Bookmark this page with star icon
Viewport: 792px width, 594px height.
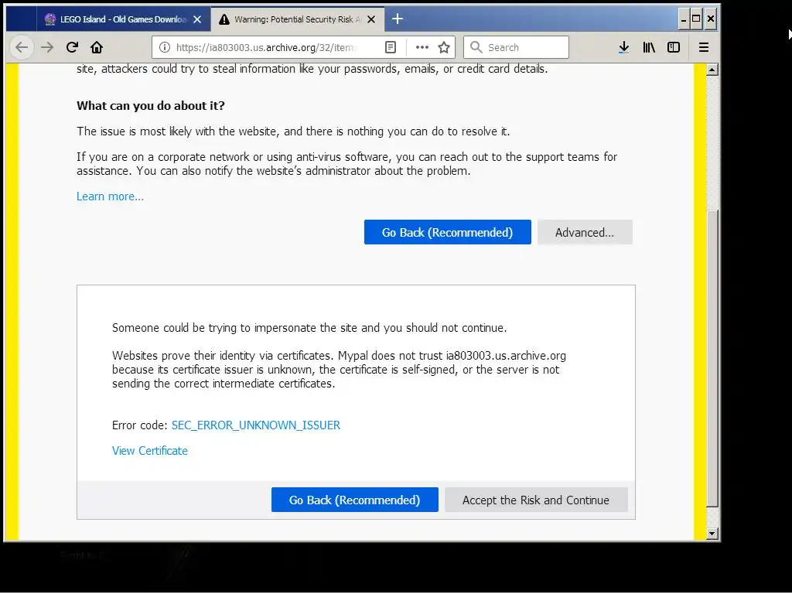(444, 47)
